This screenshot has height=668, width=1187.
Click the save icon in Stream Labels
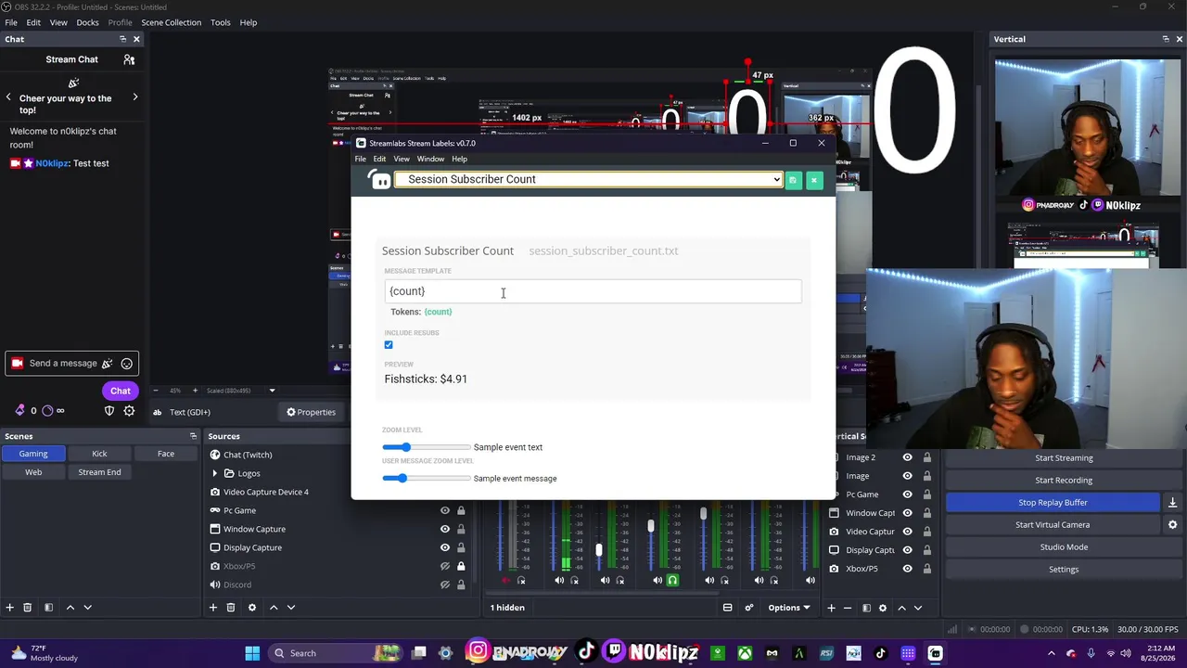(x=793, y=180)
